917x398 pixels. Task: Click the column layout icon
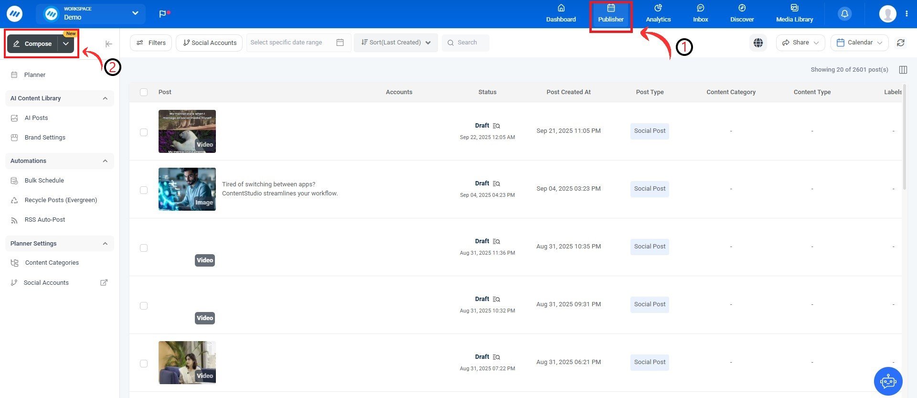903,70
